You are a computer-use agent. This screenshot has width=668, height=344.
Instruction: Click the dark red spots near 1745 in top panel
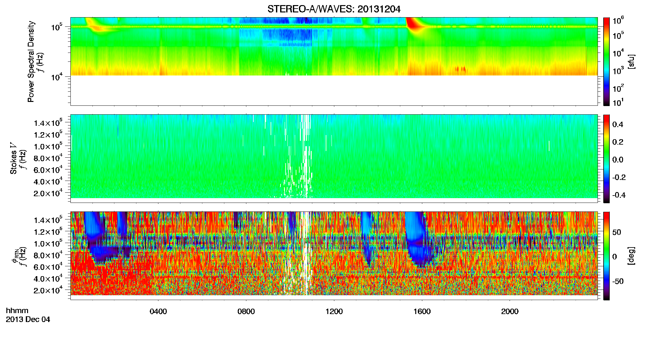tap(461, 69)
